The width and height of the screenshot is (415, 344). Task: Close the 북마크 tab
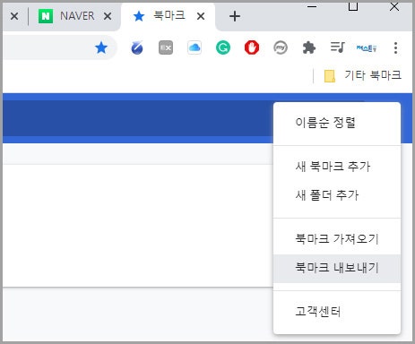[x=201, y=16]
